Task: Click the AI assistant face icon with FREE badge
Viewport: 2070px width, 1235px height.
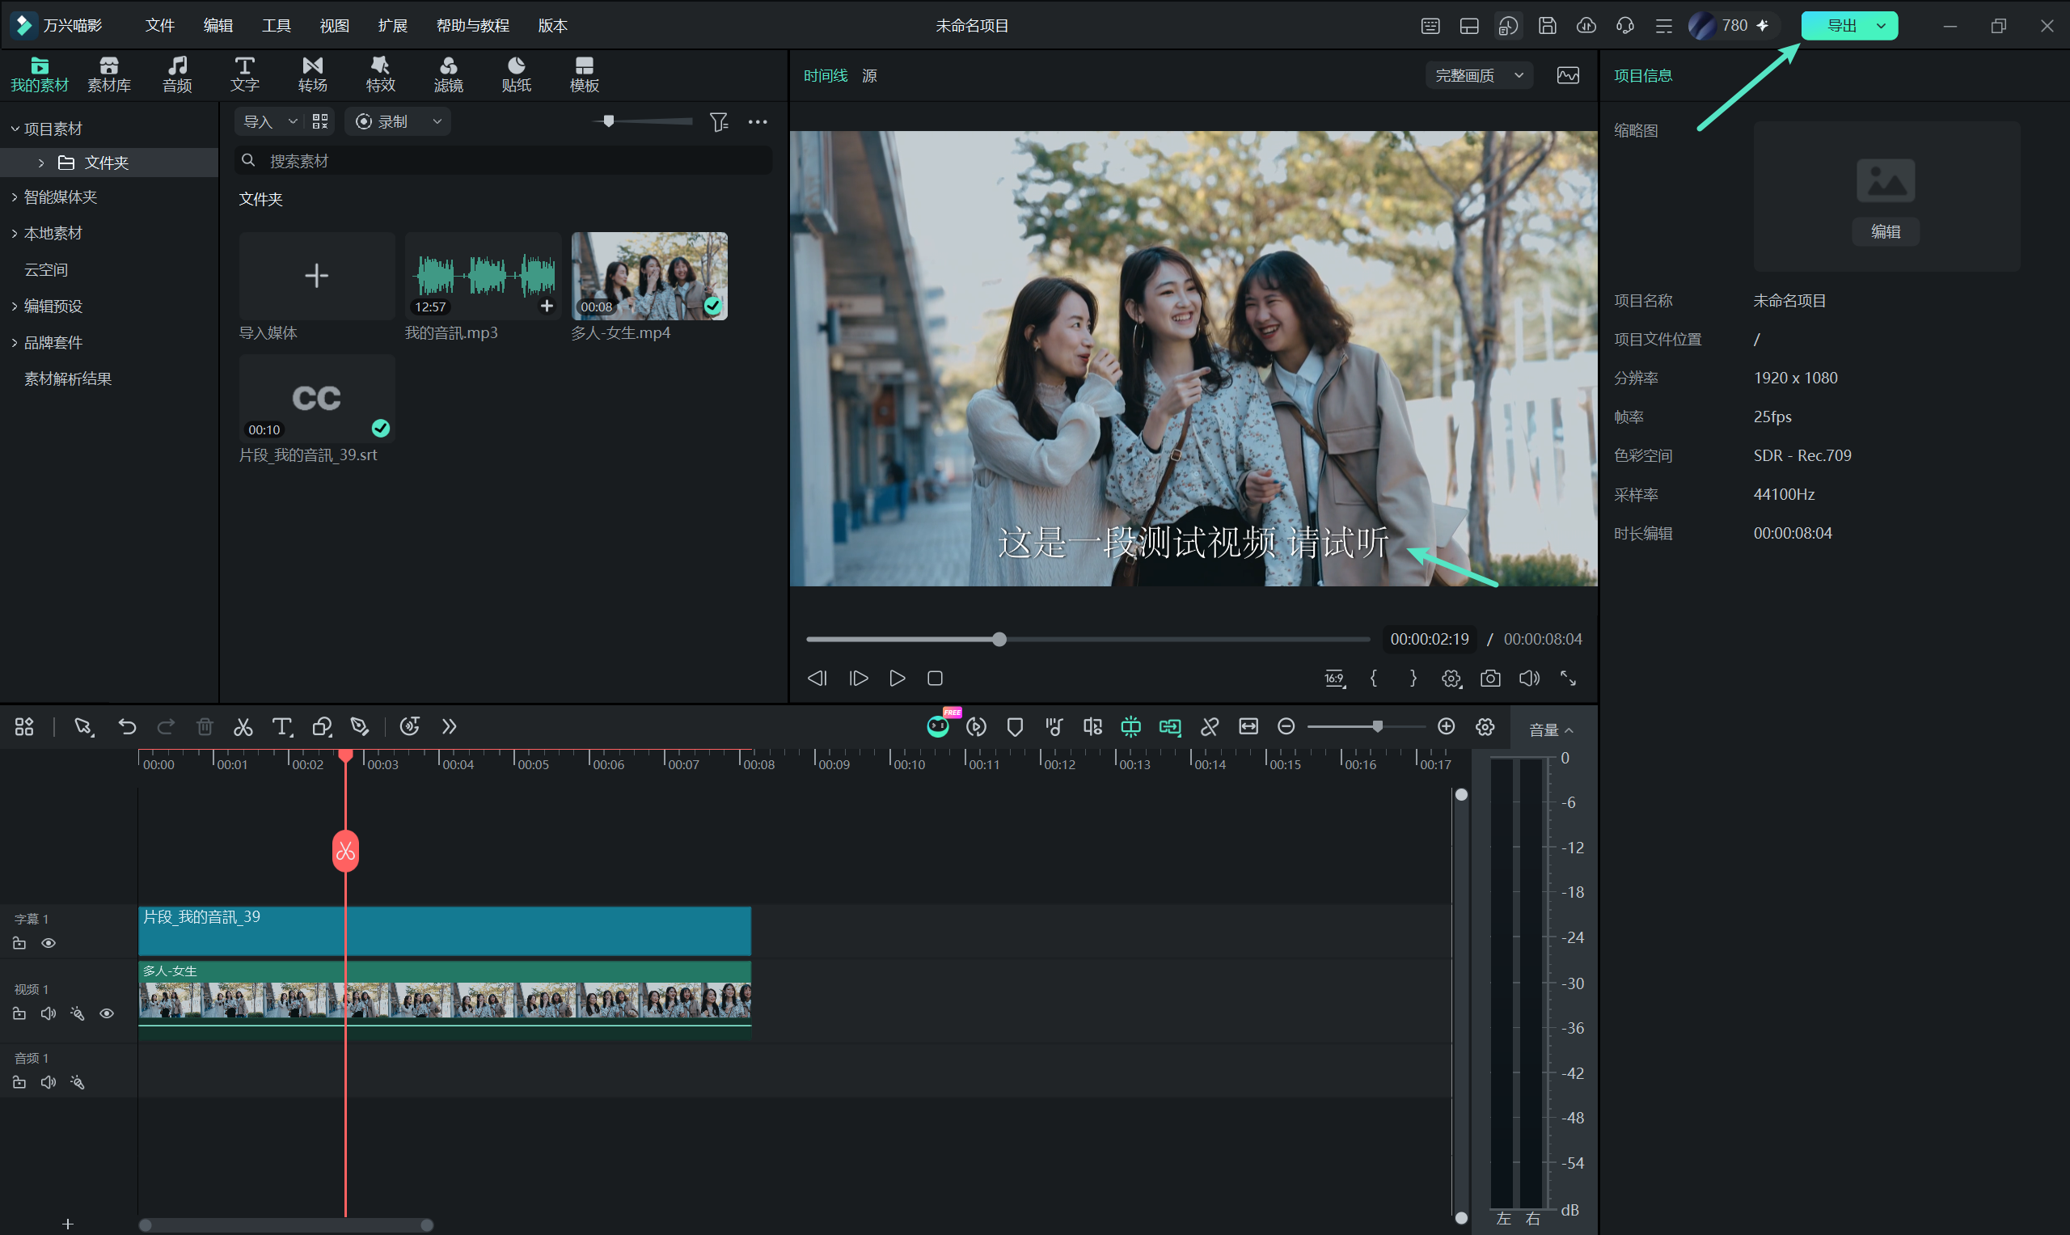Action: pyautogui.click(x=939, y=726)
